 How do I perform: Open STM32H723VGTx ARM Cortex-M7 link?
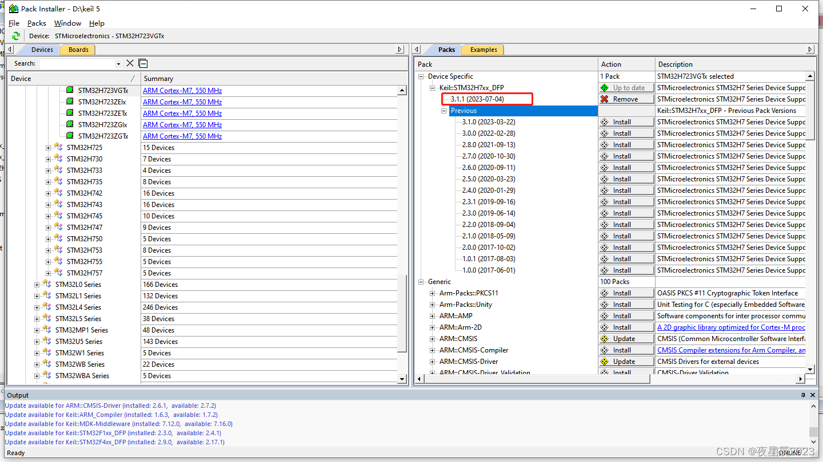pyautogui.click(x=182, y=91)
